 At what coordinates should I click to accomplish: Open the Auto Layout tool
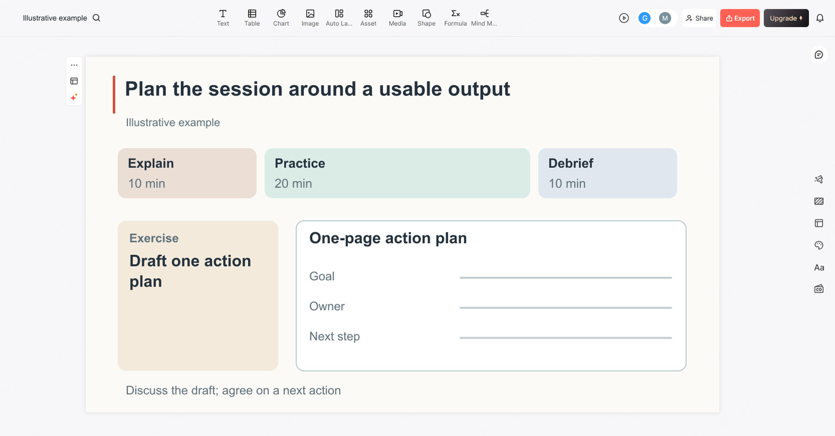(x=339, y=18)
